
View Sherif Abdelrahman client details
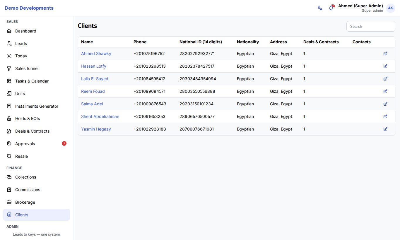coord(100,116)
